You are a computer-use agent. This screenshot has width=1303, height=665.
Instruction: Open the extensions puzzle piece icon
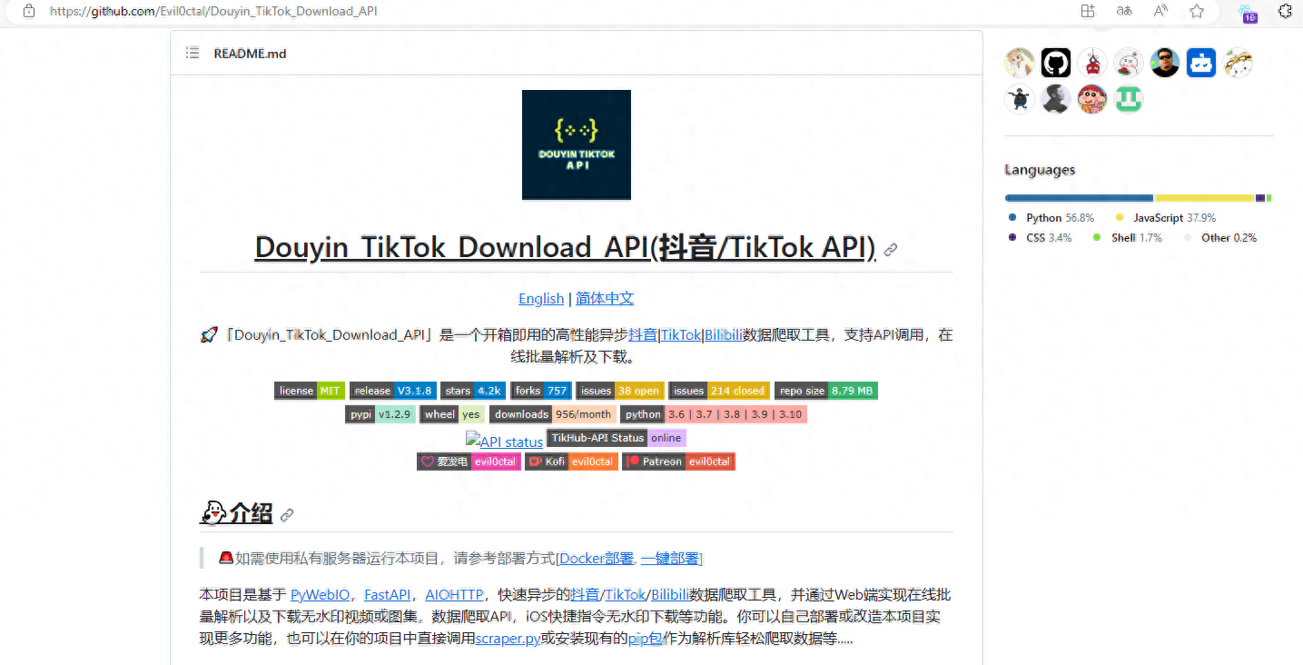pos(1286,11)
